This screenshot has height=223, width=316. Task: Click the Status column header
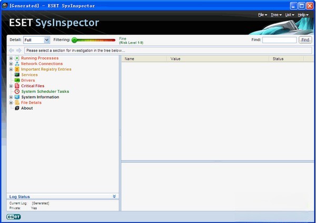click(287, 59)
